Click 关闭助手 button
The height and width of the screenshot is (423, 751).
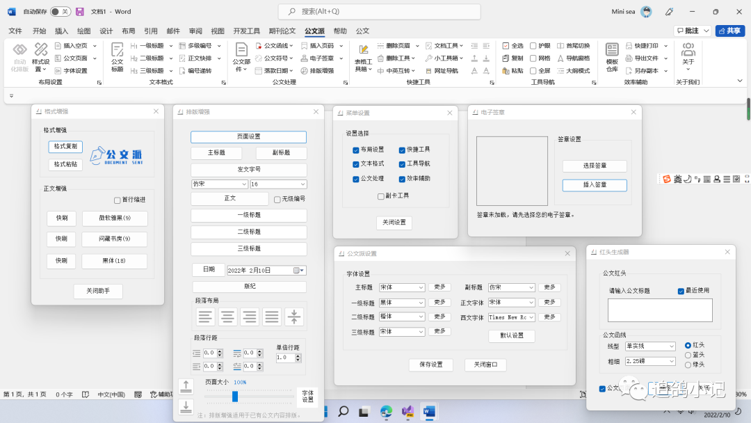click(x=98, y=291)
